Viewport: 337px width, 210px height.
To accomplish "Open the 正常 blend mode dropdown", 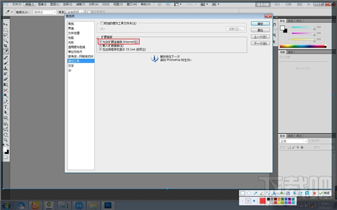I will (x=293, y=141).
